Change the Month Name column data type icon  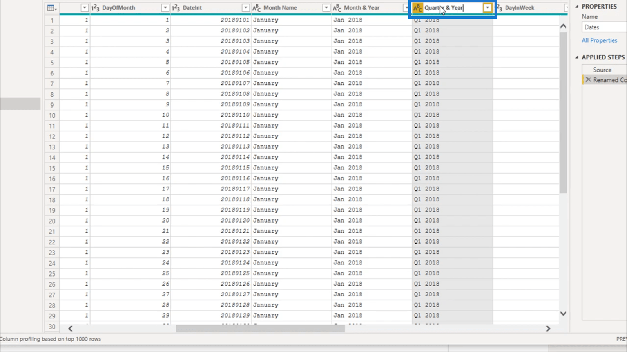pos(257,8)
